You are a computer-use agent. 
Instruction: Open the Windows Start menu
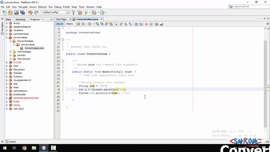pyautogui.click(x=5, y=148)
